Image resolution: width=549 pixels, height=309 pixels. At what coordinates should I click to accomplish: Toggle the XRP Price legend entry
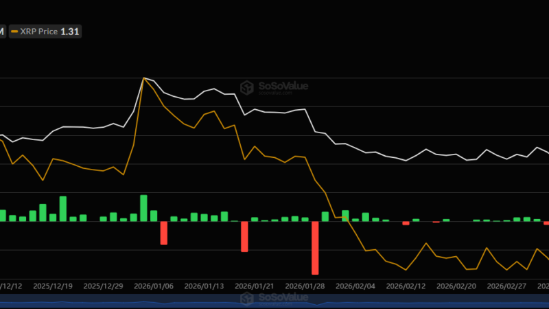pos(45,32)
